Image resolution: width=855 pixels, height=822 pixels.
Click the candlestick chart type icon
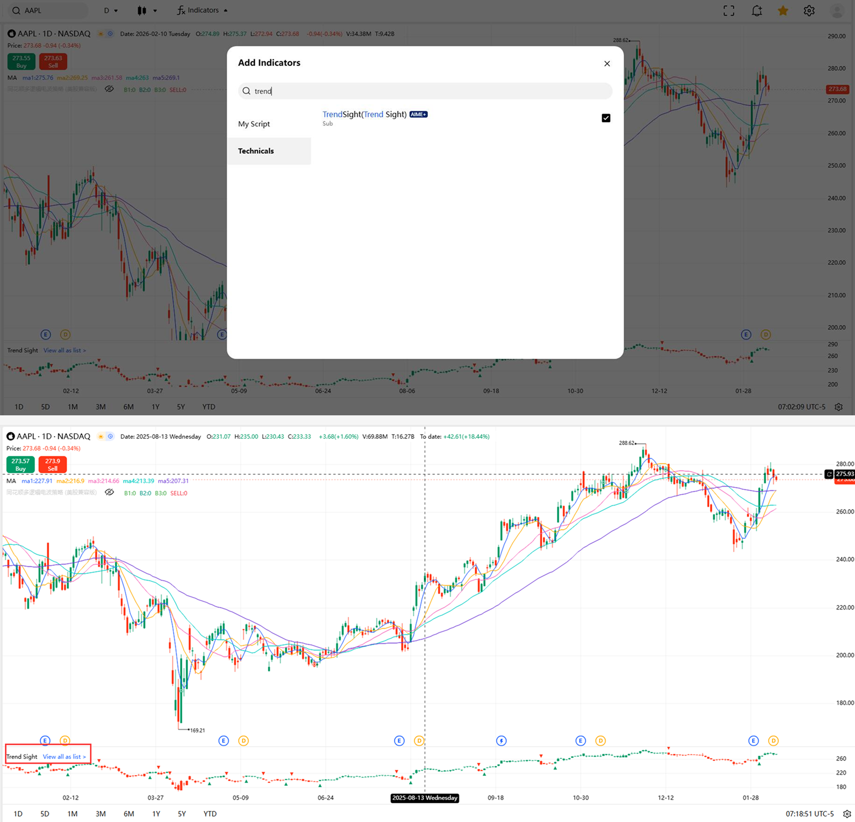142,11
